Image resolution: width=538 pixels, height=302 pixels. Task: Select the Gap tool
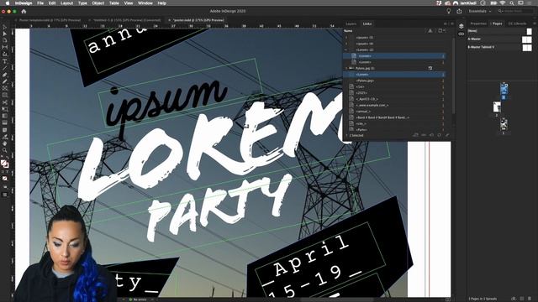[4, 47]
